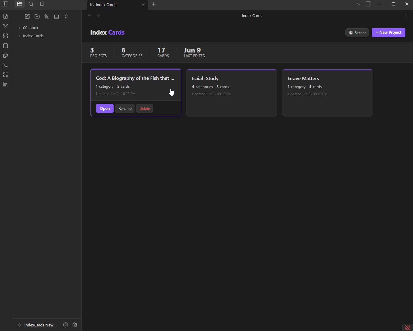Open the list-blocks icon in ribbon
The image size is (413, 331).
click(5, 75)
